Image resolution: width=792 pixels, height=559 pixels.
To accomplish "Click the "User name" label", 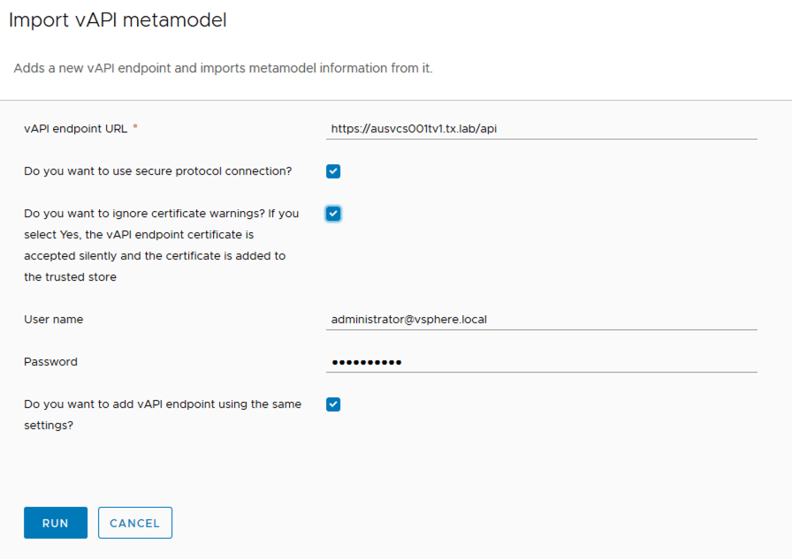I will 53,320.
